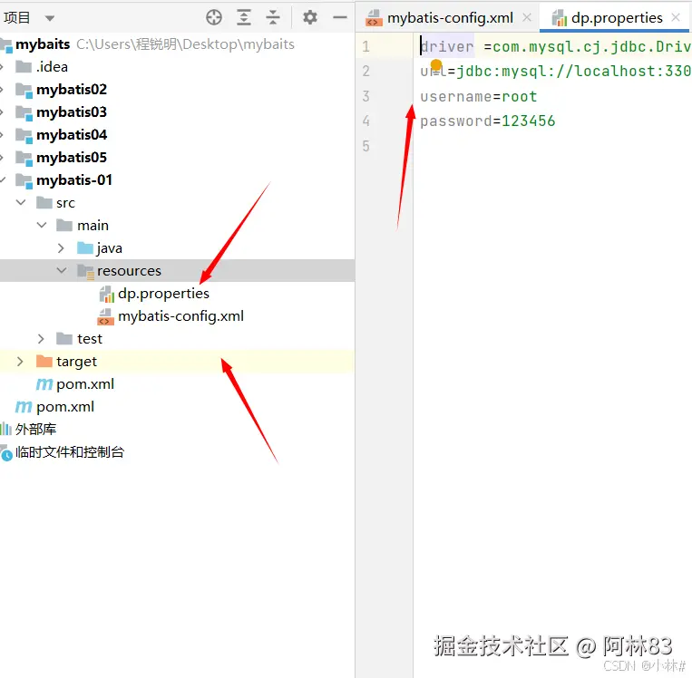
Task: Place cursor on the driver key
Action: 447,46
